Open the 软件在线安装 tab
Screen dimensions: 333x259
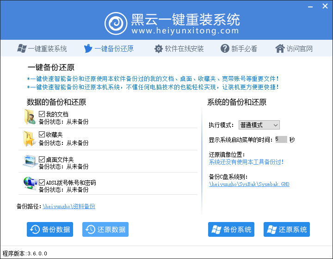179,49
